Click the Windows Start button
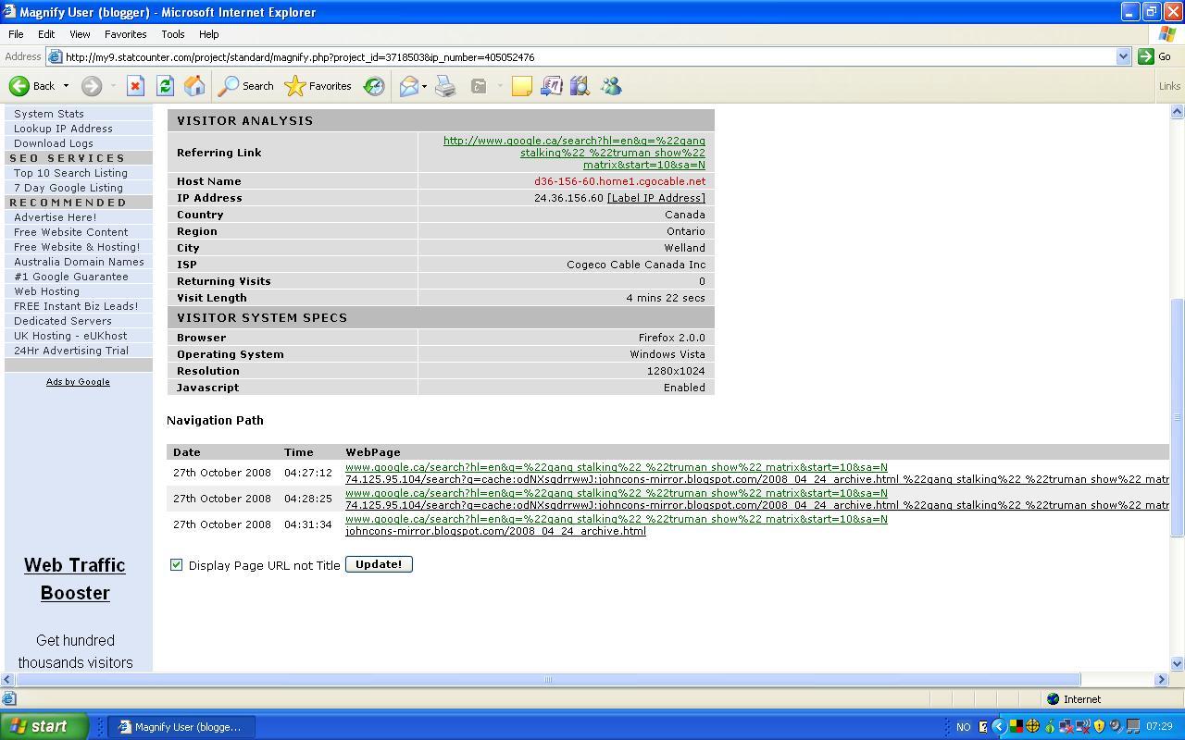 point(44,726)
